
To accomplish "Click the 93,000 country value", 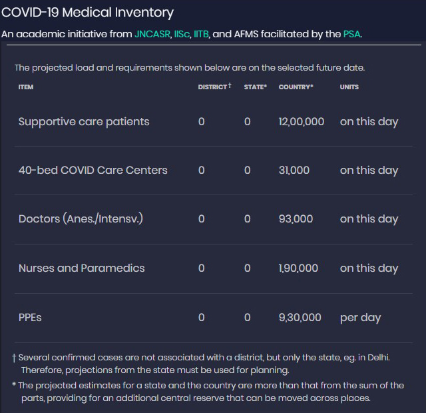I will 296,219.
